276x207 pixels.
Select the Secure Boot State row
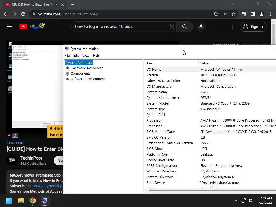click(210, 160)
